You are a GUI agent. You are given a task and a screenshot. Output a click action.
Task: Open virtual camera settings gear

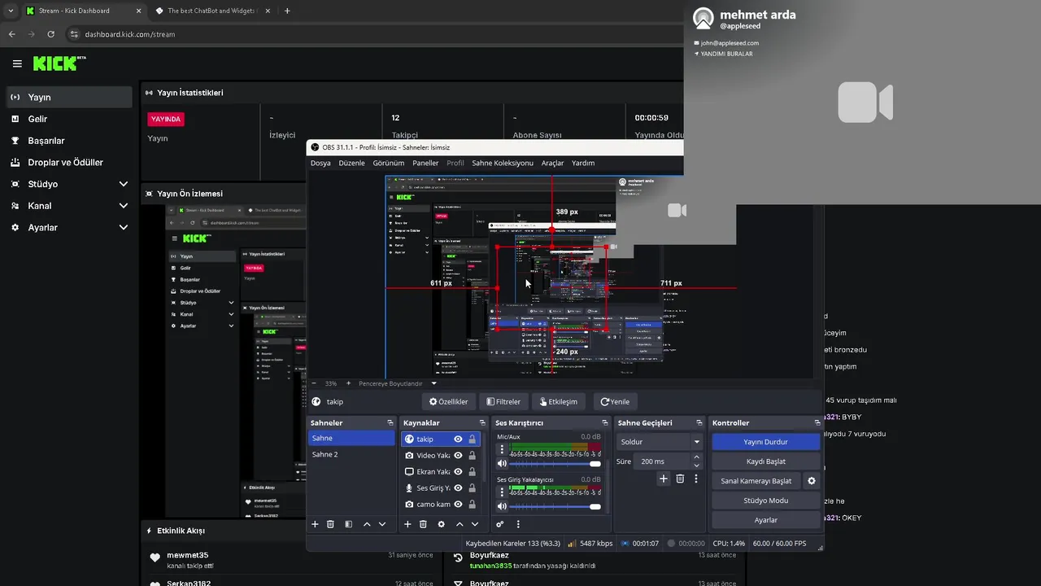811,481
